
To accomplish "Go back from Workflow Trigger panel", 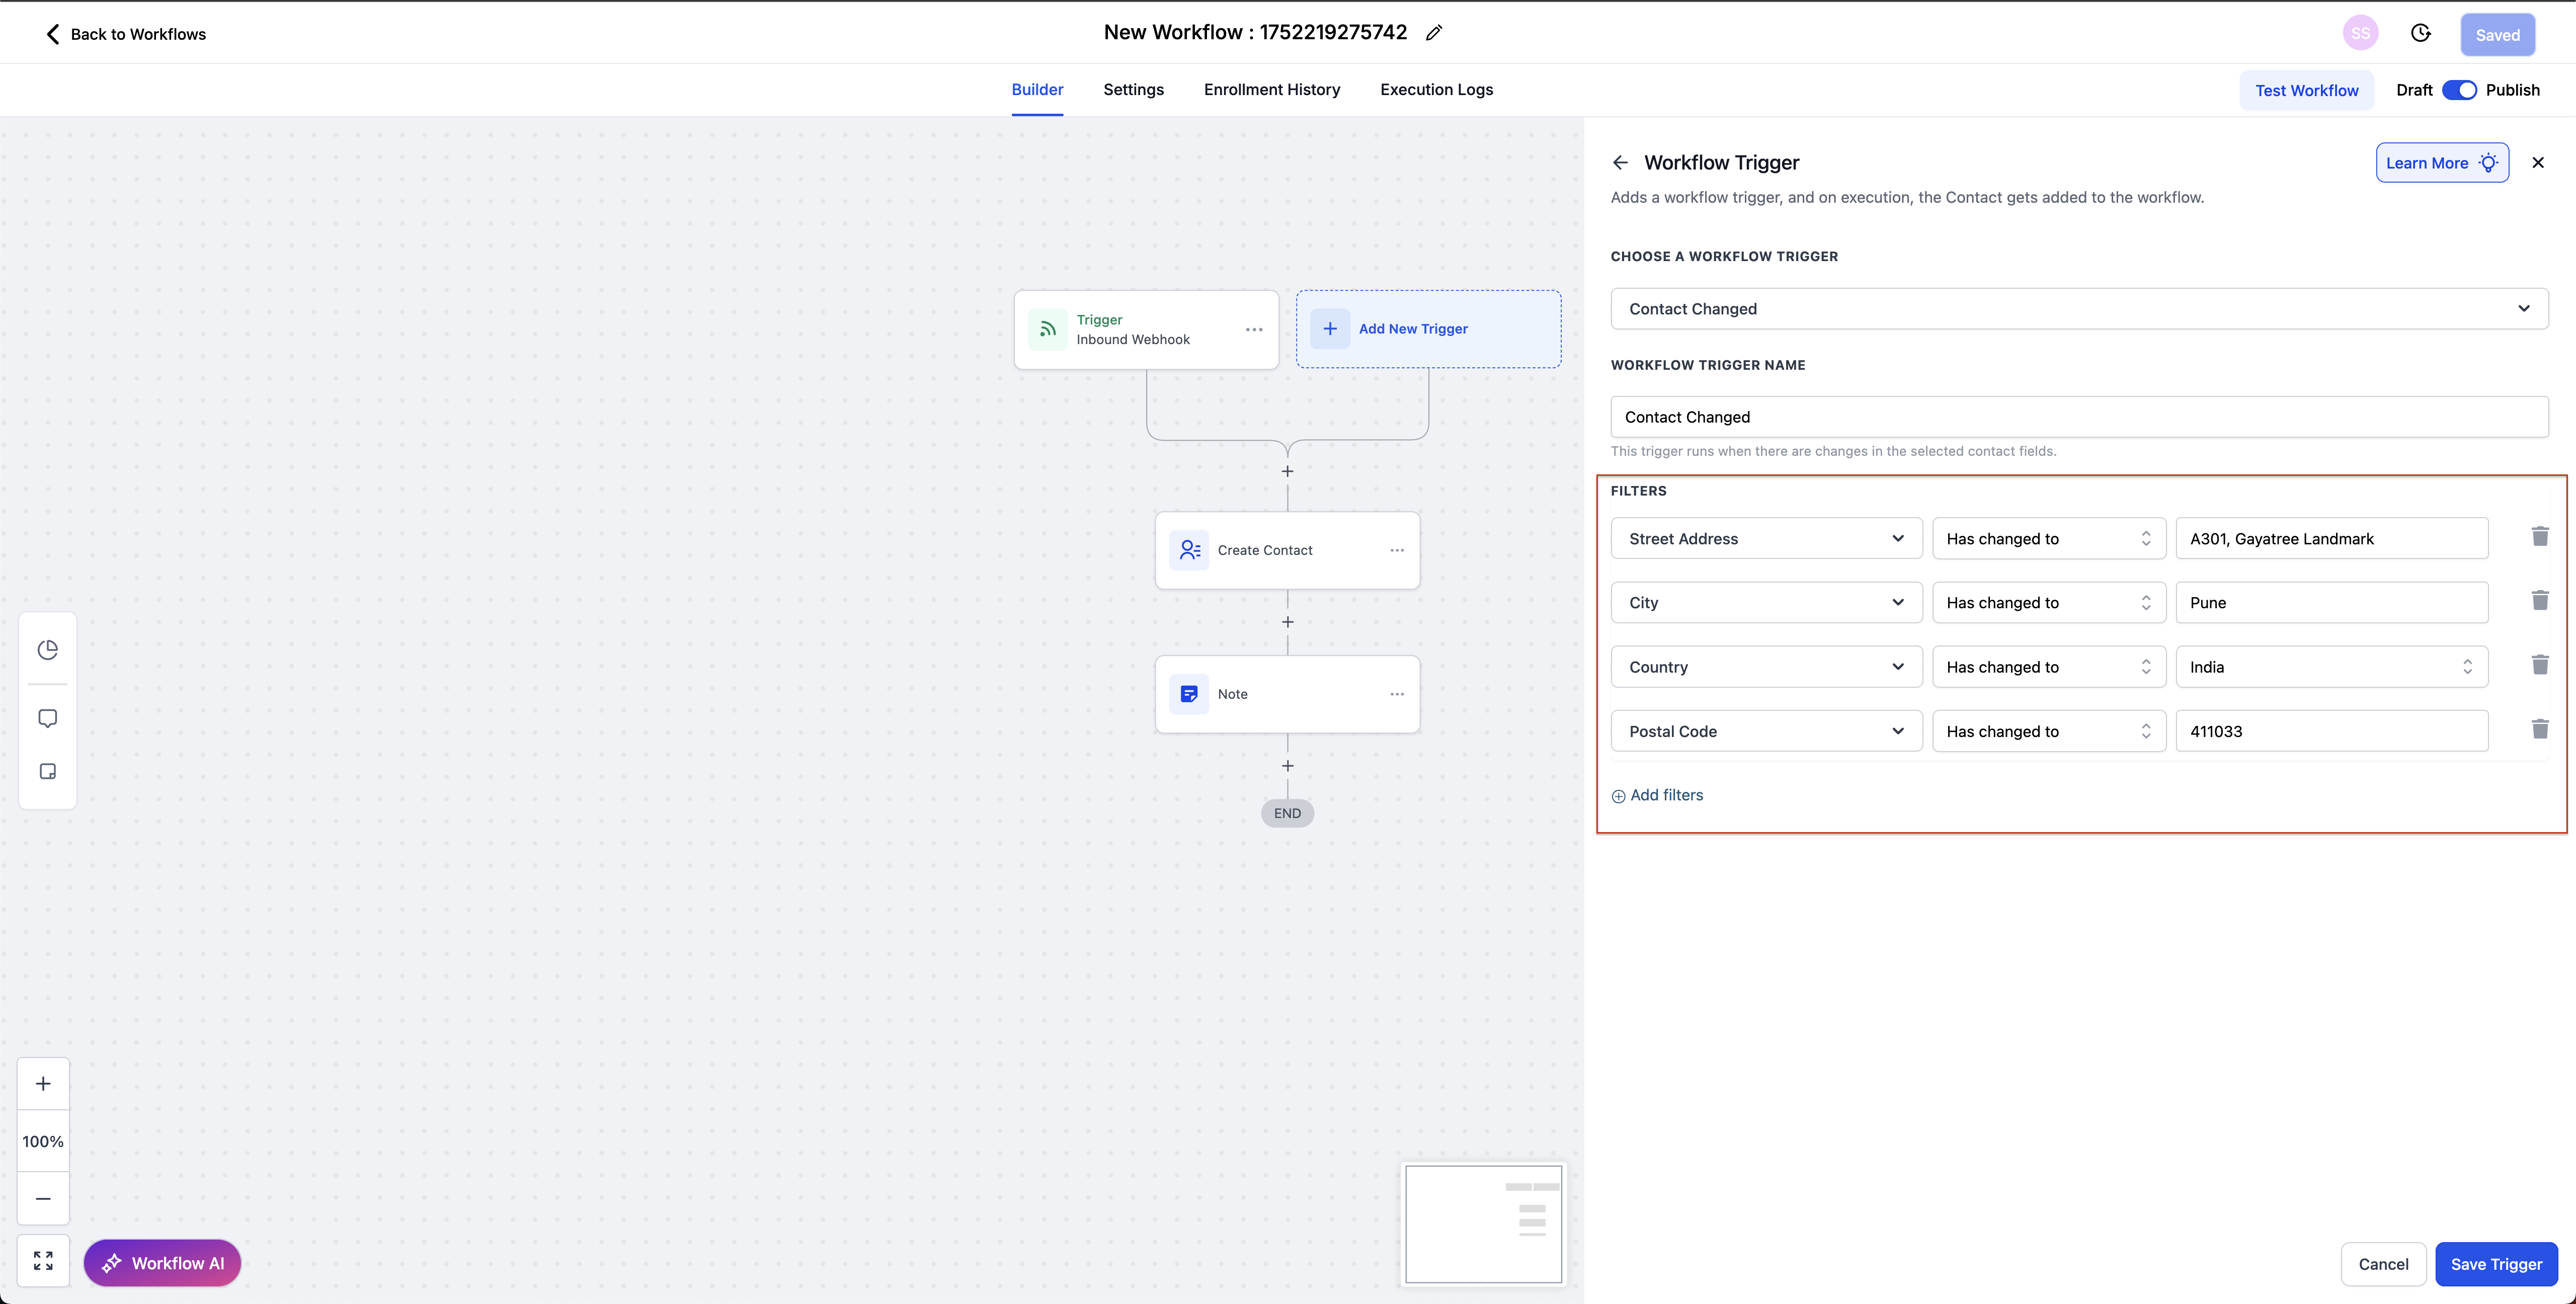I will 1620,162.
